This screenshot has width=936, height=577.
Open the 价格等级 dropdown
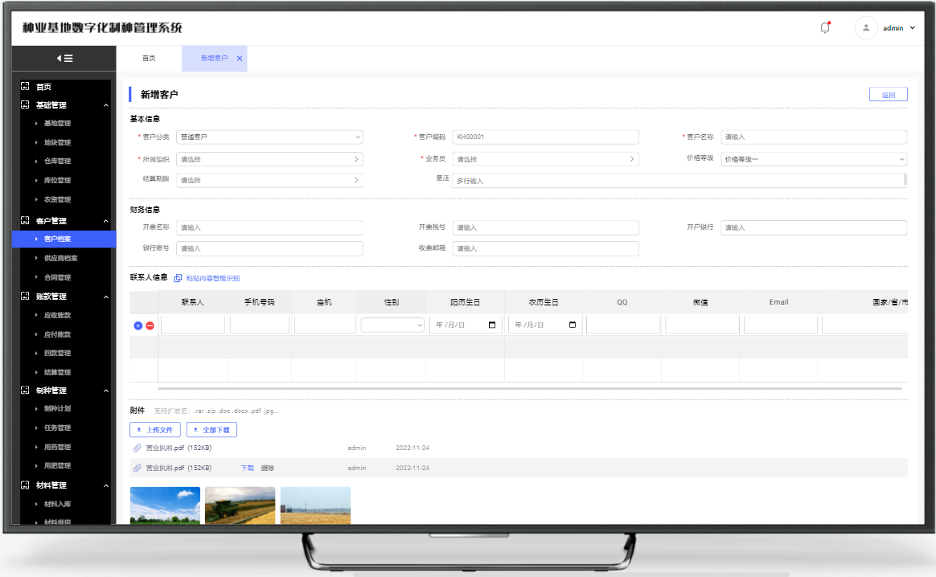click(813, 159)
